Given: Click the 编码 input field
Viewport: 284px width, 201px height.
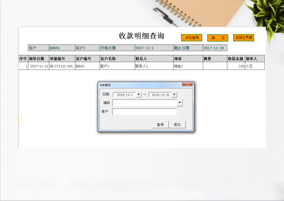Looking at the screenshot, I should [145, 102].
